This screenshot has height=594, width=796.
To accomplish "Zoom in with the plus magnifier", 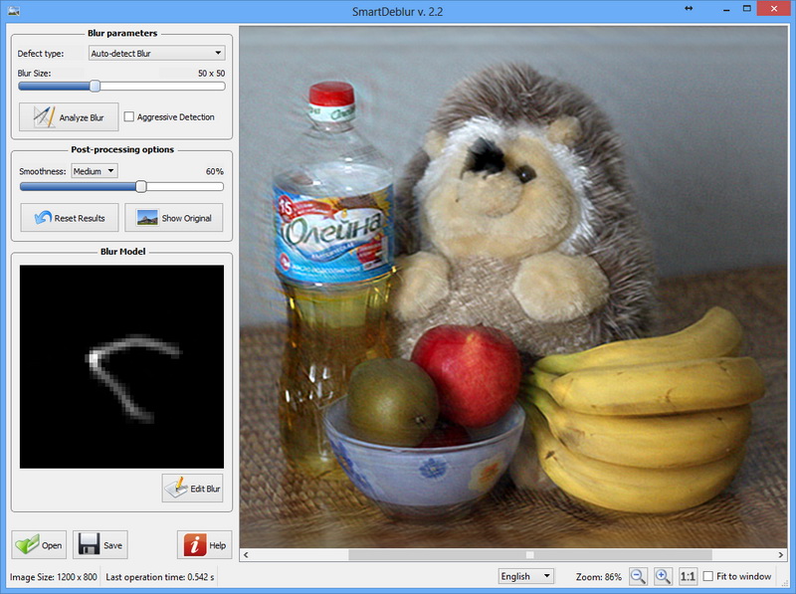I will (663, 576).
